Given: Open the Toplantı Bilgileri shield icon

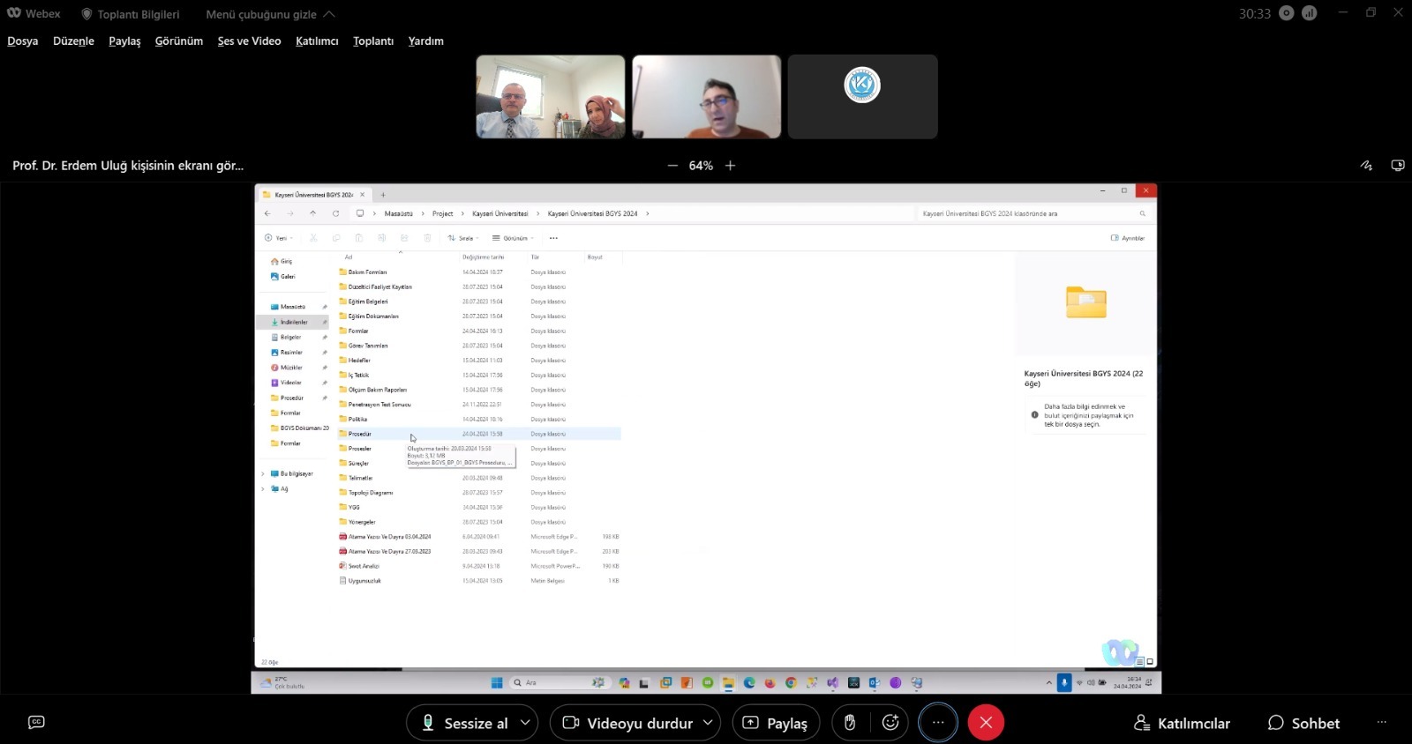Looking at the screenshot, I should (x=86, y=14).
